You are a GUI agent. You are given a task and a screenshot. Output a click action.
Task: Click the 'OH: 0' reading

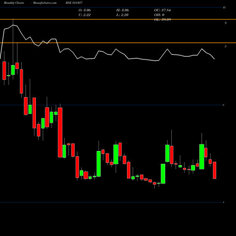[x=159, y=15]
